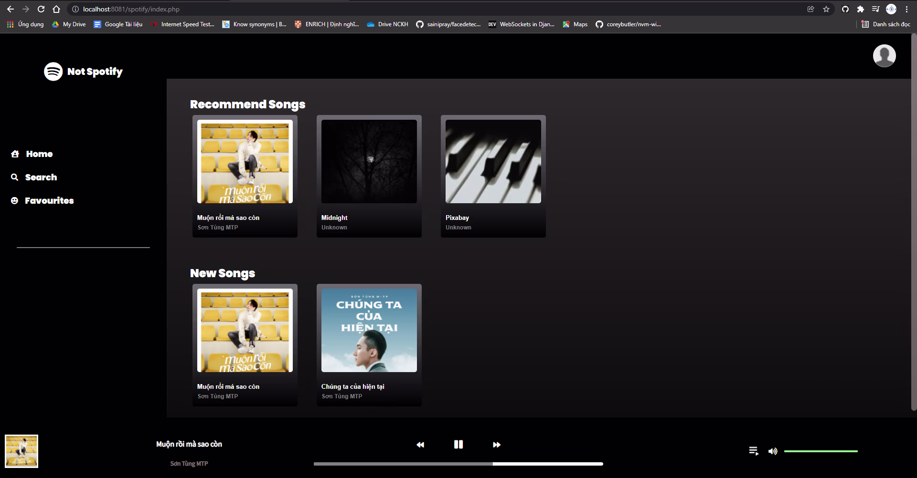917x478 pixels.
Task: Open the user profile avatar
Action: tap(884, 56)
